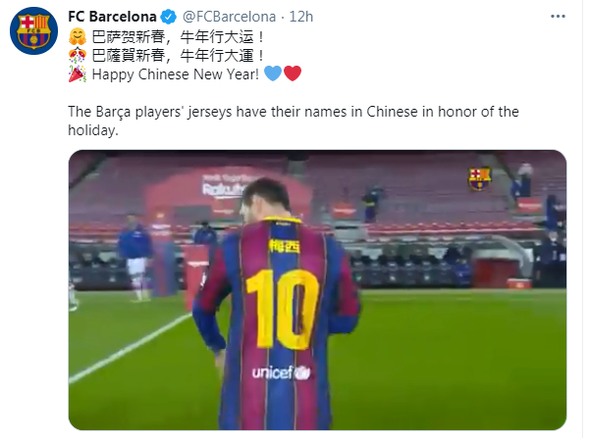Click the first line of Chinese greeting text
Viewport: 590px width, 438px height.
[x=178, y=36]
